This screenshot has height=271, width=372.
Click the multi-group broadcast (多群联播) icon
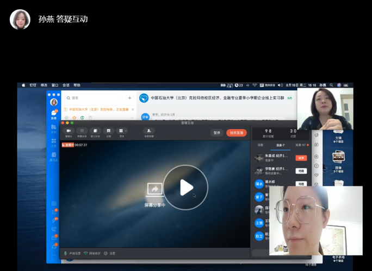[148, 132]
